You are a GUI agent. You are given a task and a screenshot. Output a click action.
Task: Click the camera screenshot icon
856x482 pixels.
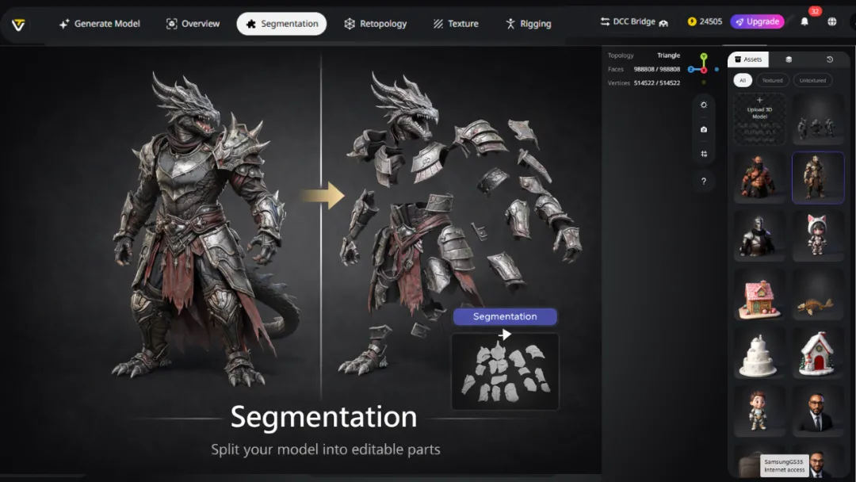(704, 129)
